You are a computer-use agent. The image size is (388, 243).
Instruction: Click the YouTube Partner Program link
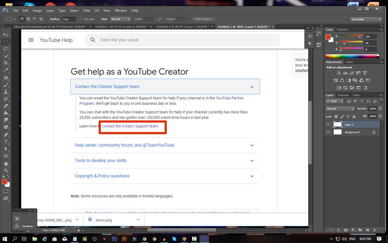point(162,100)
